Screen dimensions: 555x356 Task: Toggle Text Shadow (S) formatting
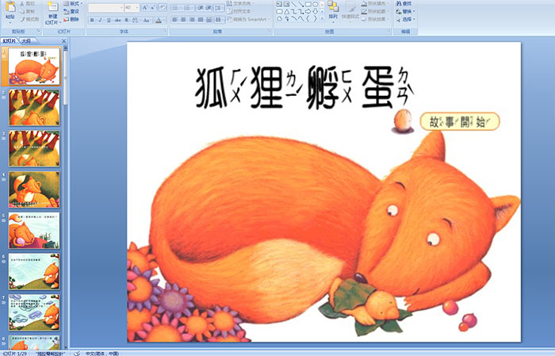pos(127,20)
